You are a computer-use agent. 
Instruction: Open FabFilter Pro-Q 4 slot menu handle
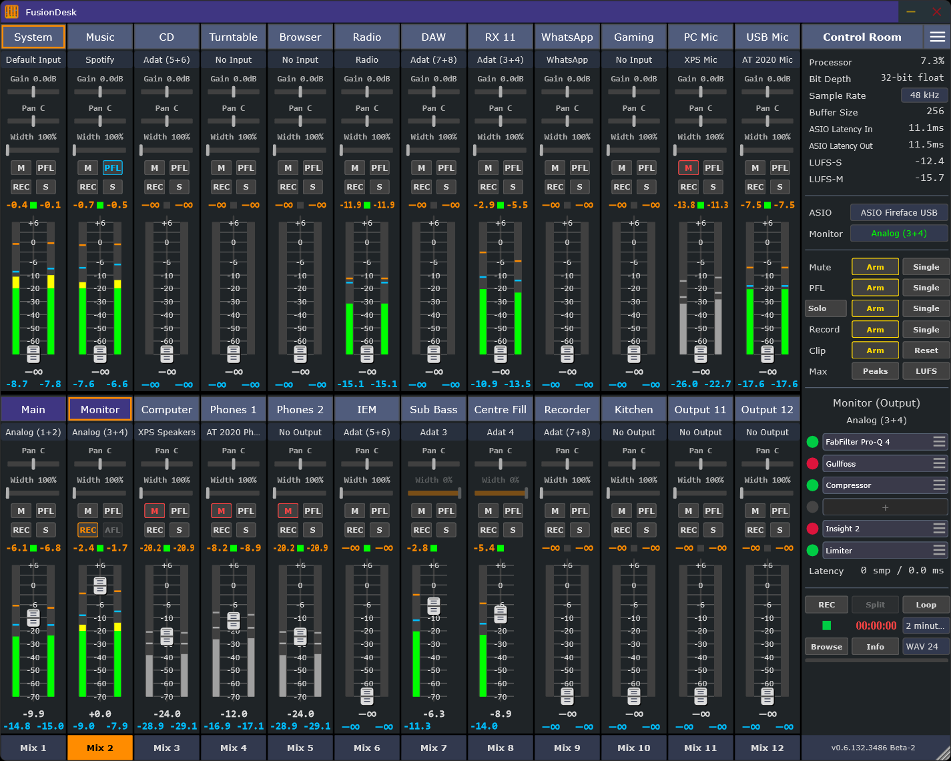click(939, 442)
